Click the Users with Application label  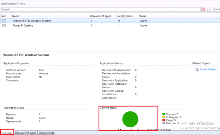(x=115, y=80)
